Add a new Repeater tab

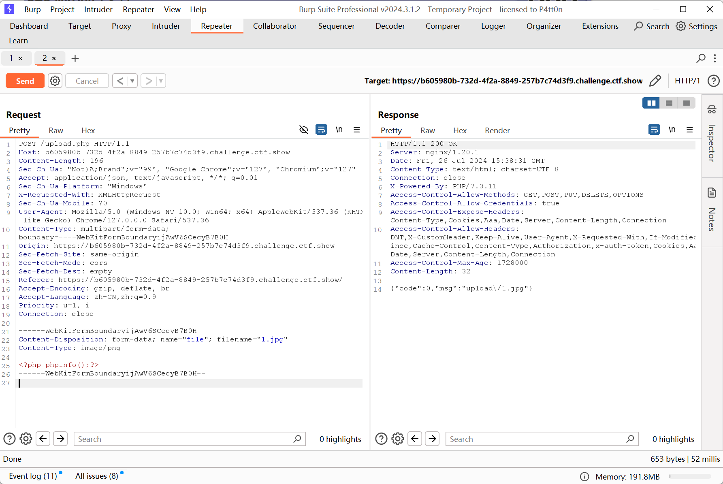click(x=75, y=58)
